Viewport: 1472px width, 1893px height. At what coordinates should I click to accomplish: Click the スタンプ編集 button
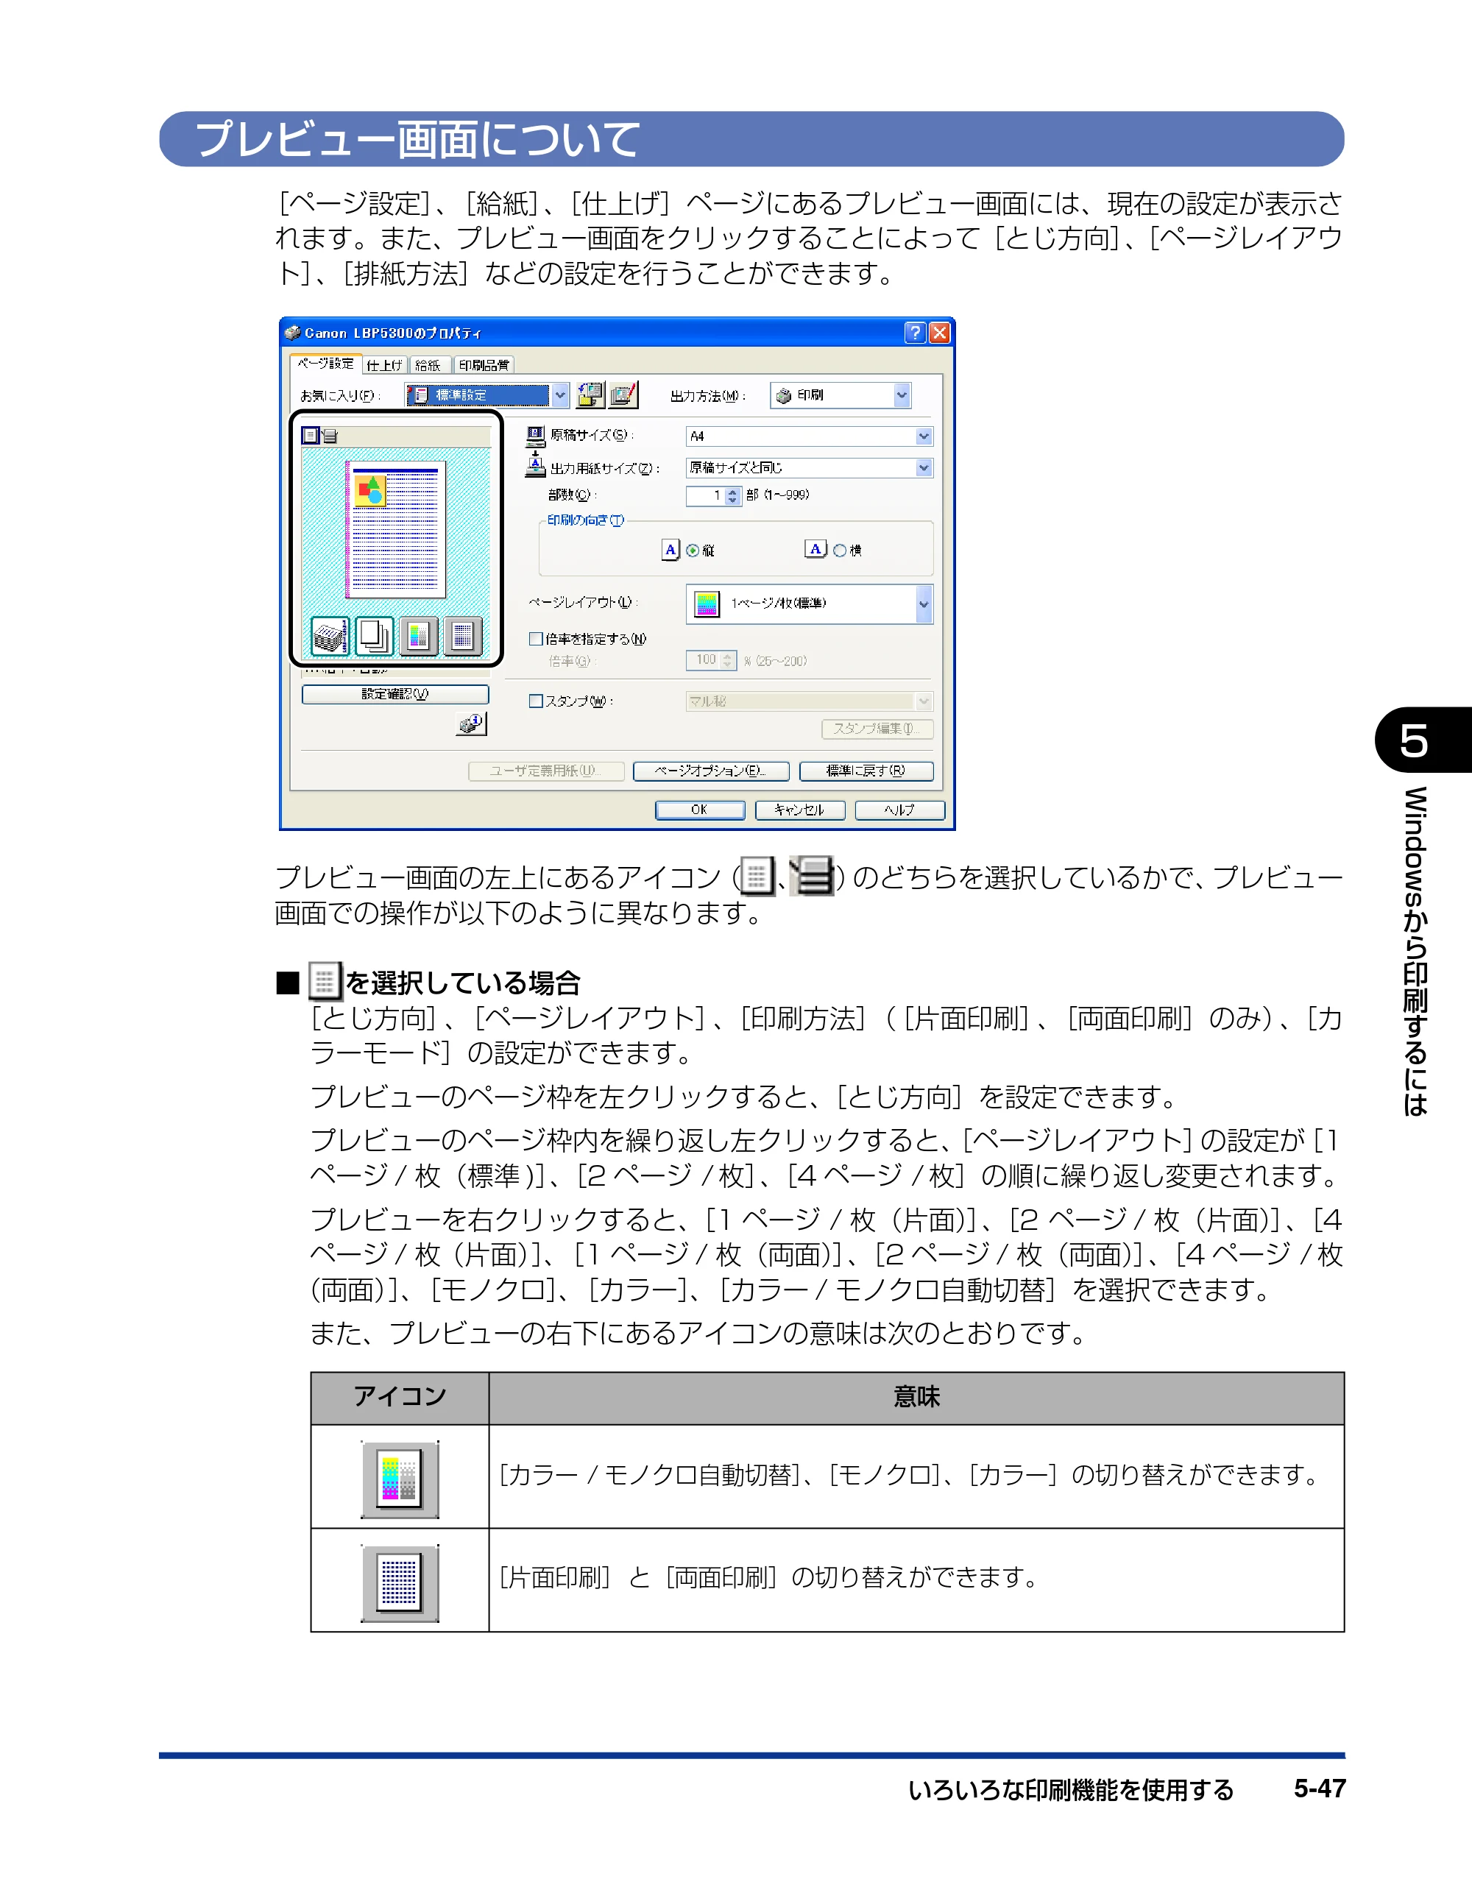(877, 729)
